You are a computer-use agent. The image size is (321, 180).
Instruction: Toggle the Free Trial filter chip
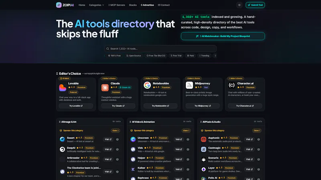click(x=176, y=56)
